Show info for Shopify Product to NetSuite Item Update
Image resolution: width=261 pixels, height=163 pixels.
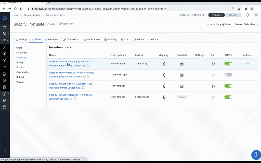[x=75, y=99]
